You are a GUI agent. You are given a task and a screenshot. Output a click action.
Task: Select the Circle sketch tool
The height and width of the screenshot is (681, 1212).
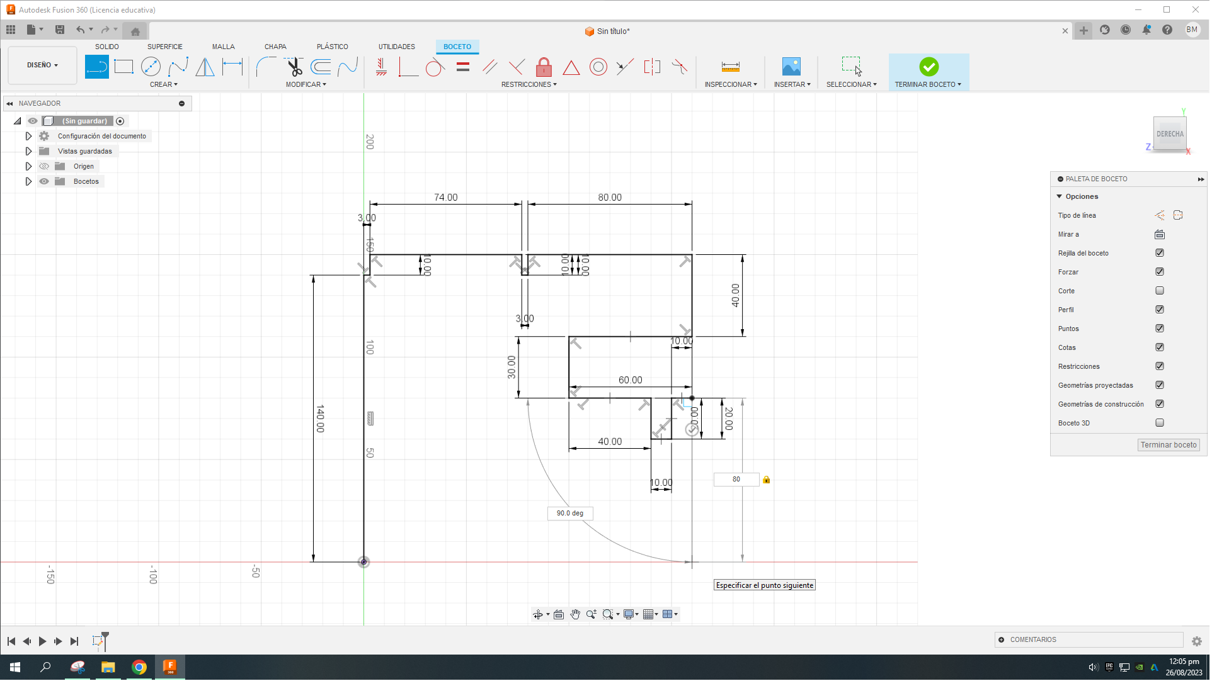click(151, 67)
